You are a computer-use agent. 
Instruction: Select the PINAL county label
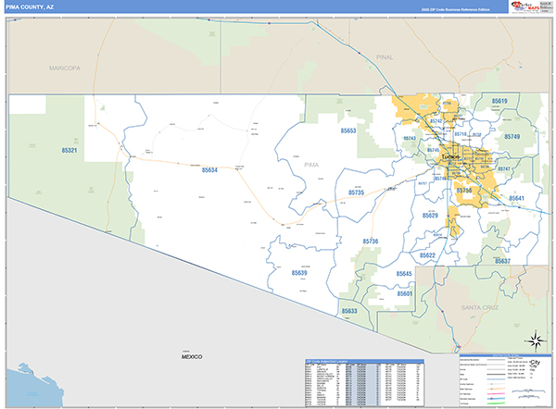click(385, 57)
